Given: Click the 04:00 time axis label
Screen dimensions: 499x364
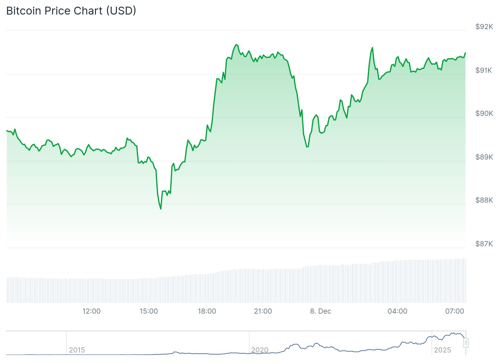Looking at the screenshot, I should [397, 311].
